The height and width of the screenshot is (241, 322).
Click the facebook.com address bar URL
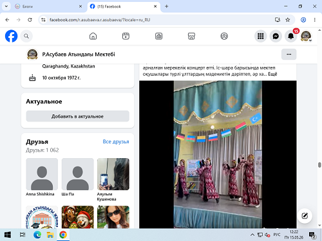(100, 20)
